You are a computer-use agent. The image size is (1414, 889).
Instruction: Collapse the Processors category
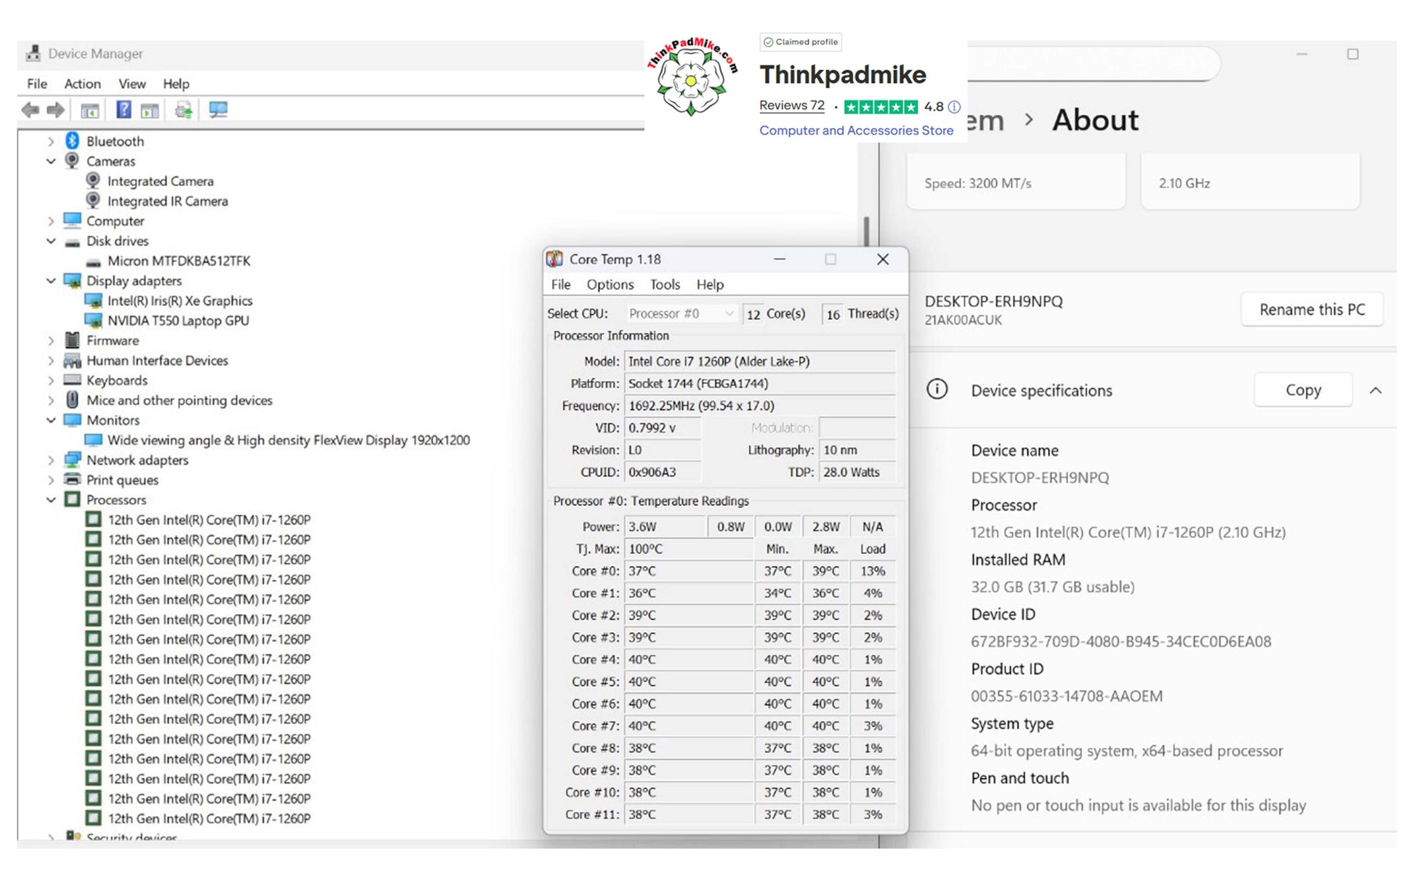point(51,500)
